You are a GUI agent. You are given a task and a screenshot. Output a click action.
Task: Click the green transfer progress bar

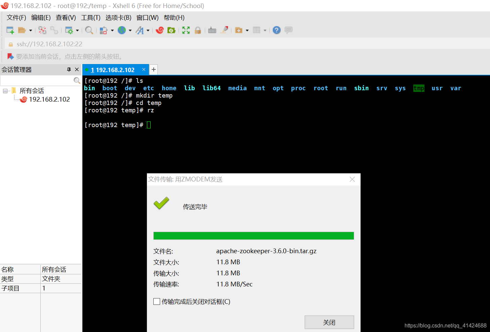click(254, 236)
